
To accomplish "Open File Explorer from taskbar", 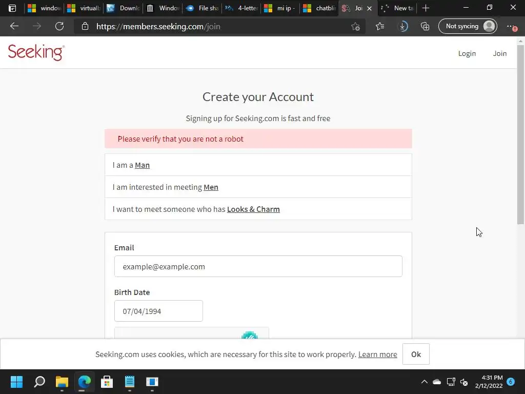I will pyautogui.click(x=62, y=382).
